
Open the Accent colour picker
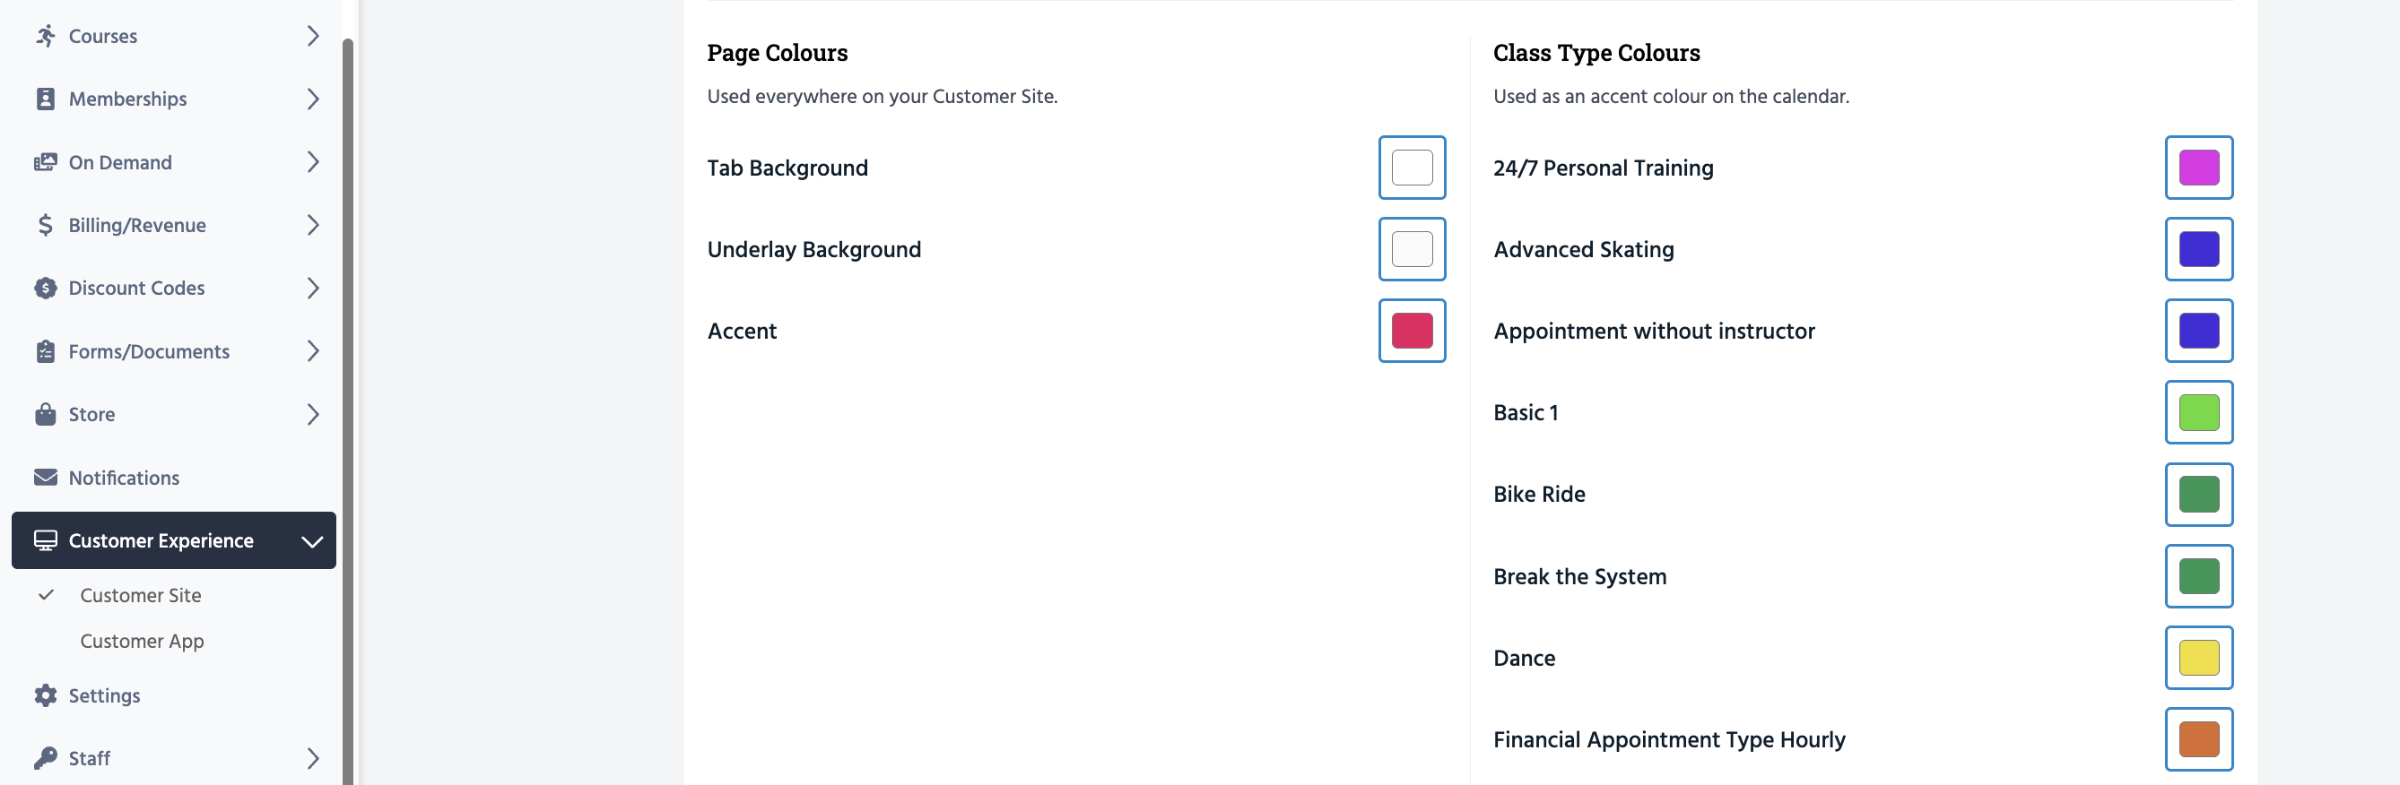(x=1412, y=331)
